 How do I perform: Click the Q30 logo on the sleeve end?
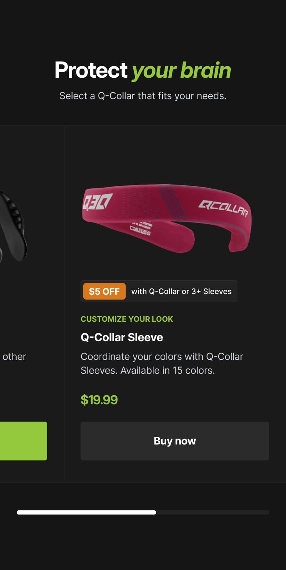95,203
